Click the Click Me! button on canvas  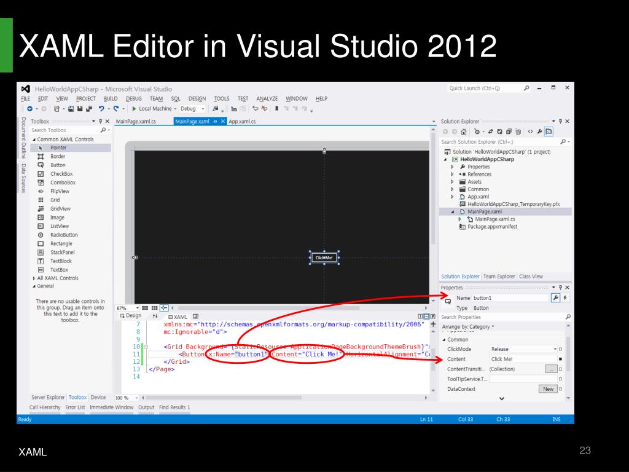[x=324, y=258]
